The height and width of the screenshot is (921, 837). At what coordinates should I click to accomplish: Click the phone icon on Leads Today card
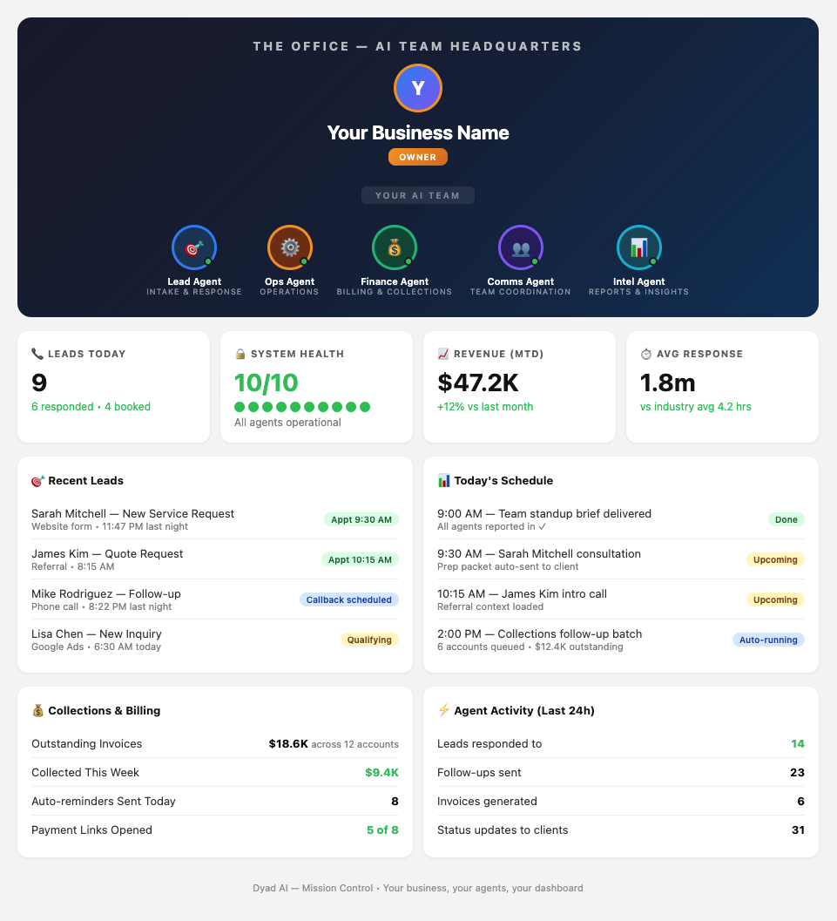point(37,353)
